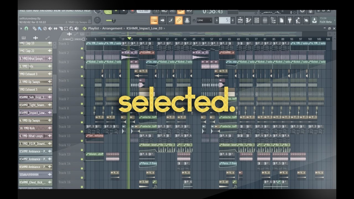Select 10. YMD Kick in picker
Viewport: 354px width, 199px height.
[x=36, y=128]
